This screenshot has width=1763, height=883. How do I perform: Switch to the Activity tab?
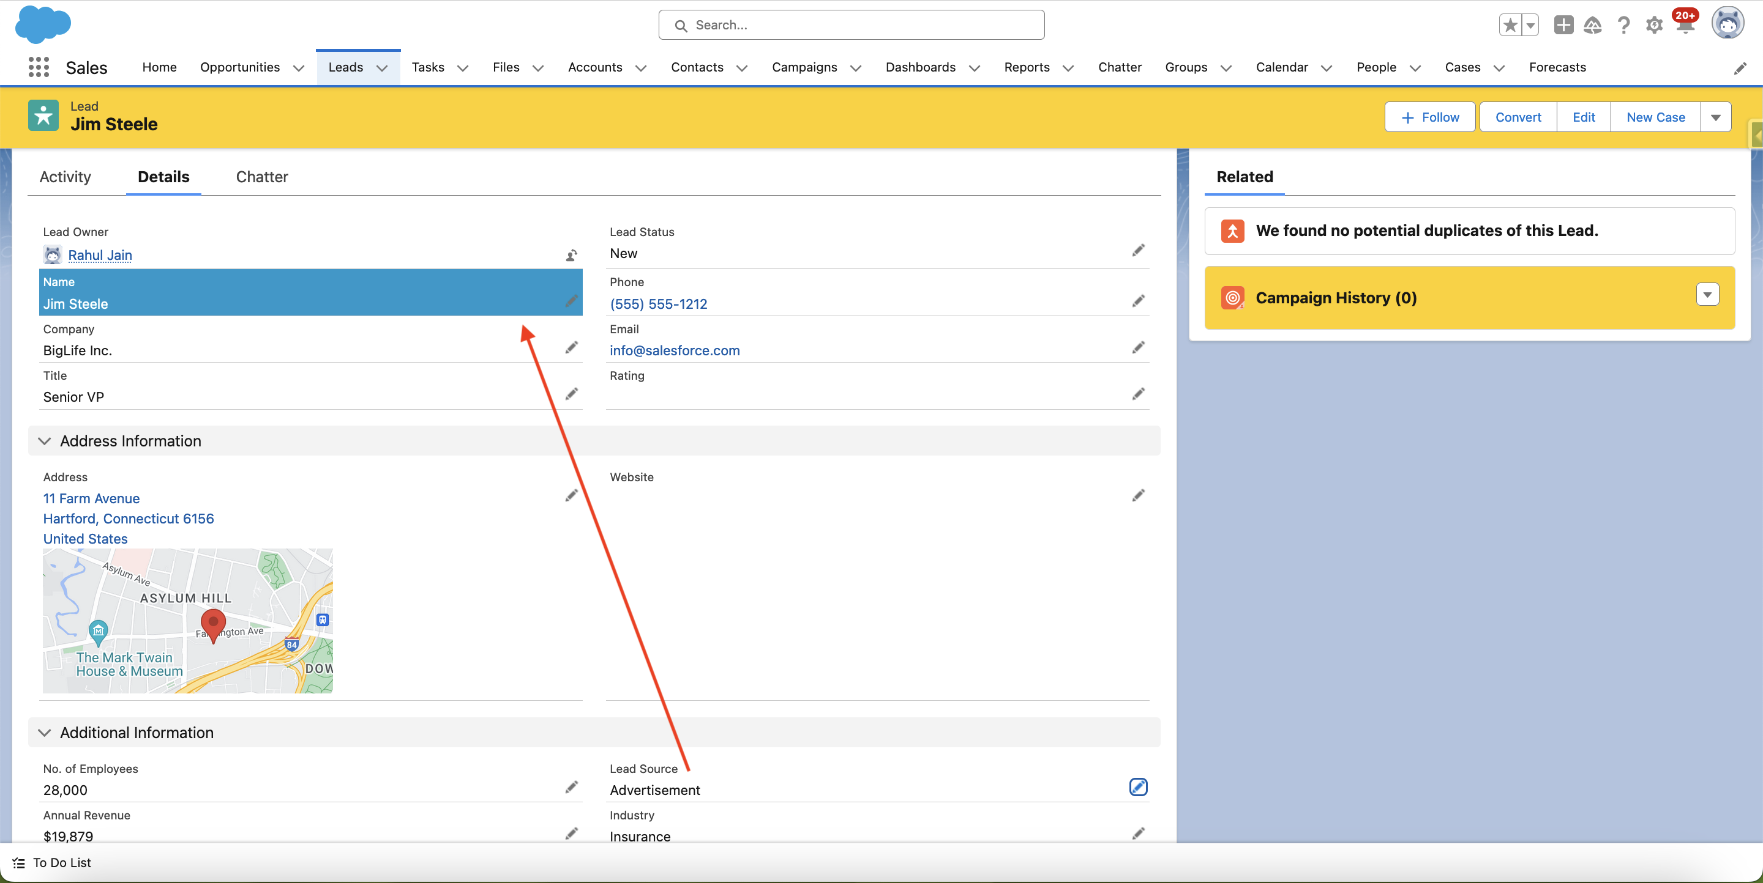tap(65, 177)
